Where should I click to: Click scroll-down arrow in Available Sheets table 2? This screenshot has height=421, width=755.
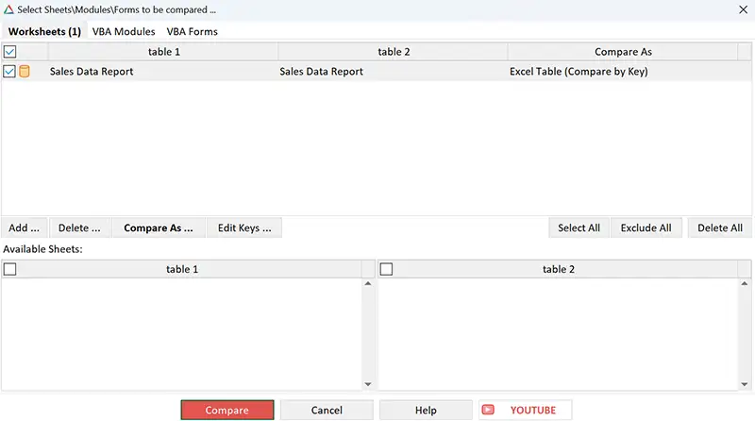click(x=745, y=384)
